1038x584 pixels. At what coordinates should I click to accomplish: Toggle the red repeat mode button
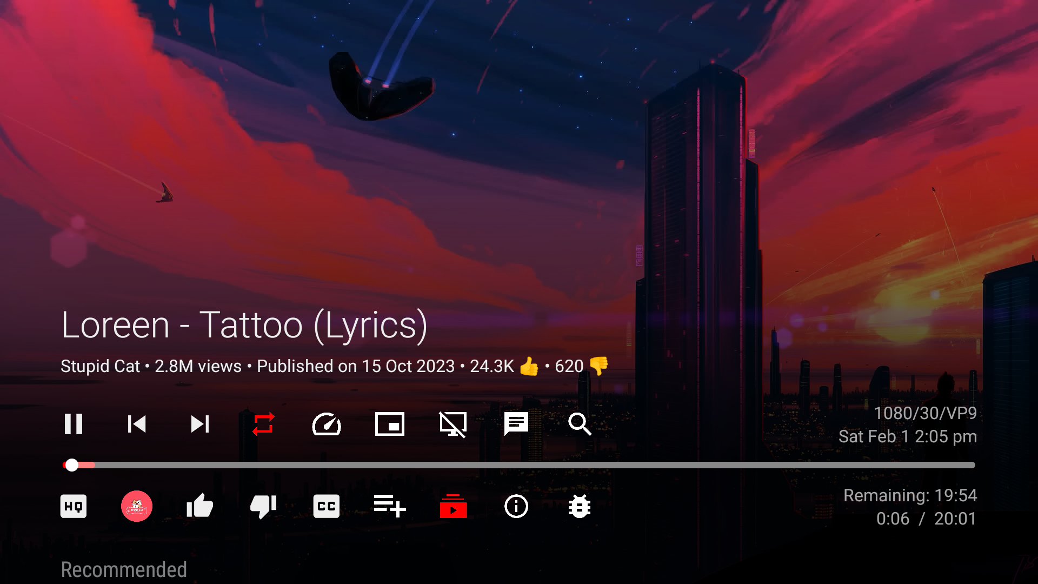263,424
